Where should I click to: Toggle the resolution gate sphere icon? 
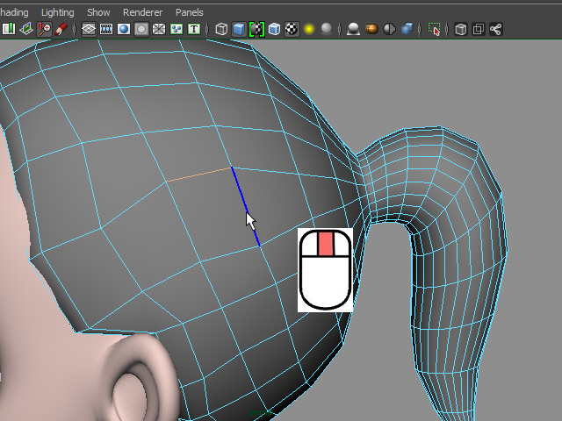(x=124, y=29)
